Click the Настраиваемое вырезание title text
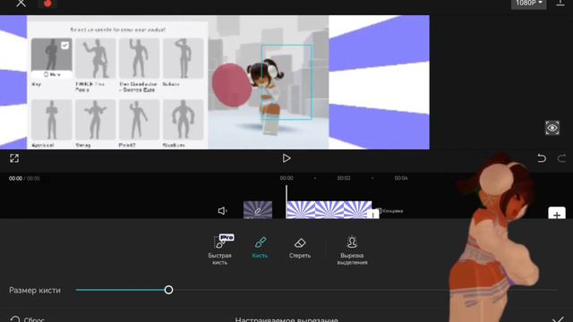 pos(286,319)
